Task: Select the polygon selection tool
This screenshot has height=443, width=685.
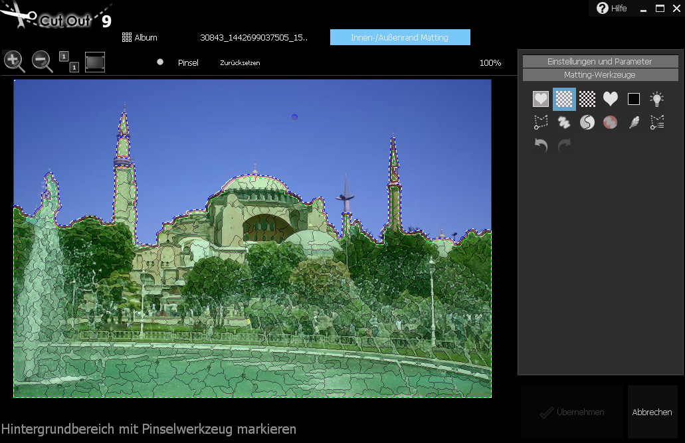Action: pyautogui.click(x=541, y=122)
